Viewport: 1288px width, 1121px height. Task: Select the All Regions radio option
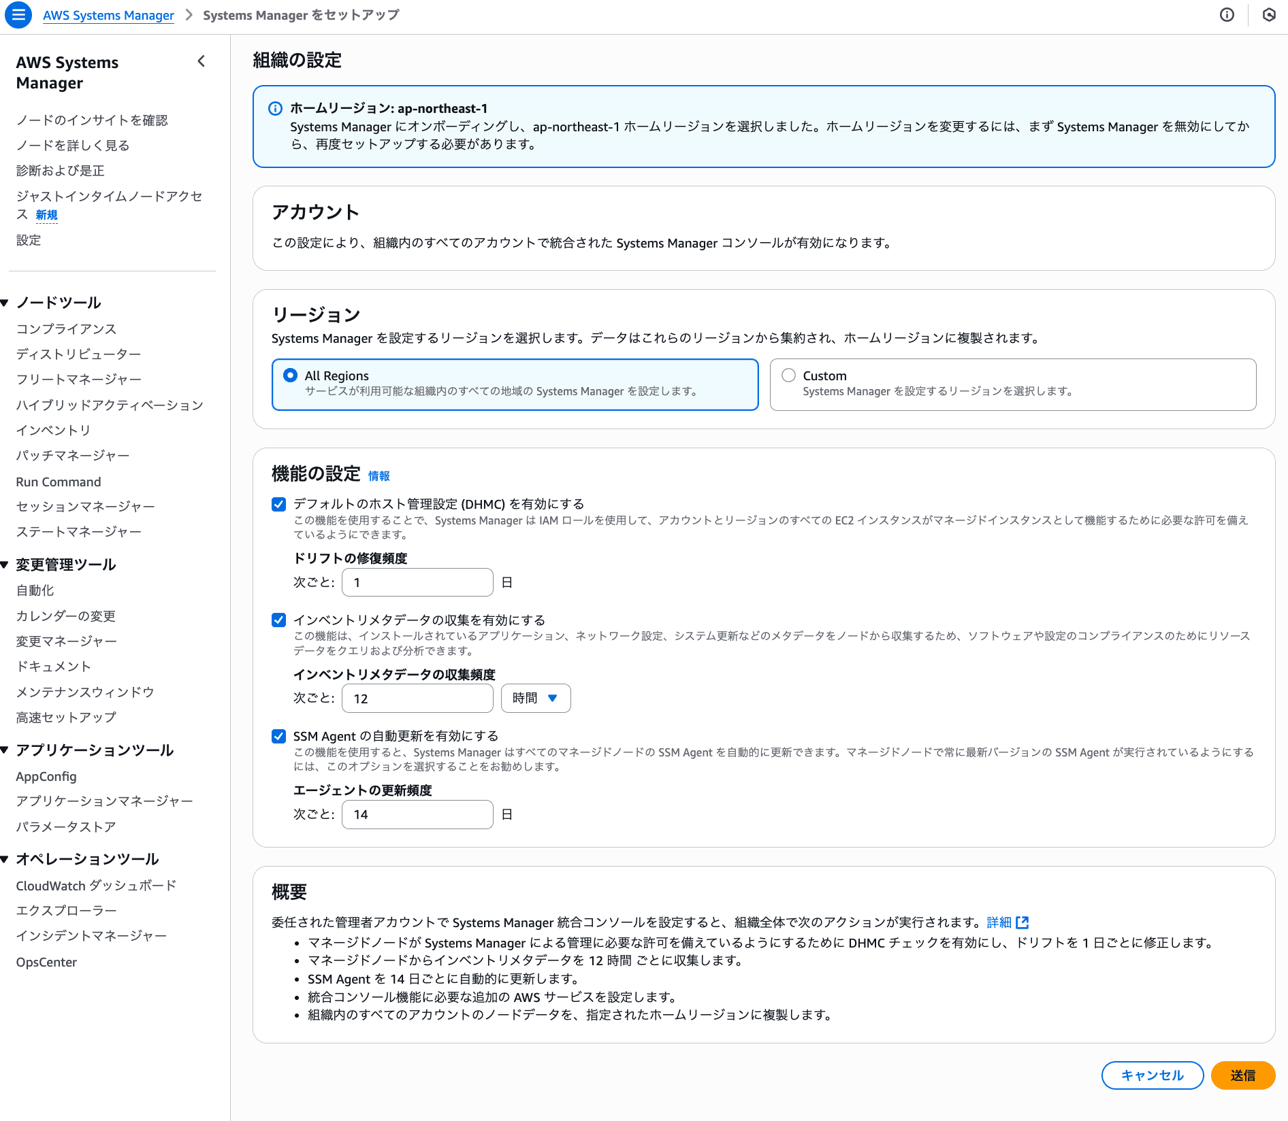pos(291,375)
